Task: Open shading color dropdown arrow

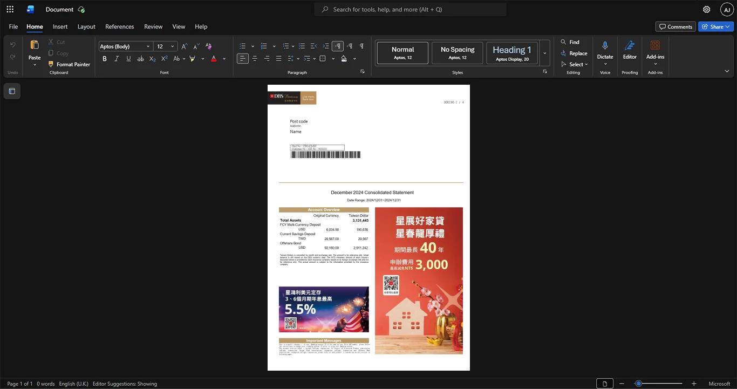Action: click(354, 58)
